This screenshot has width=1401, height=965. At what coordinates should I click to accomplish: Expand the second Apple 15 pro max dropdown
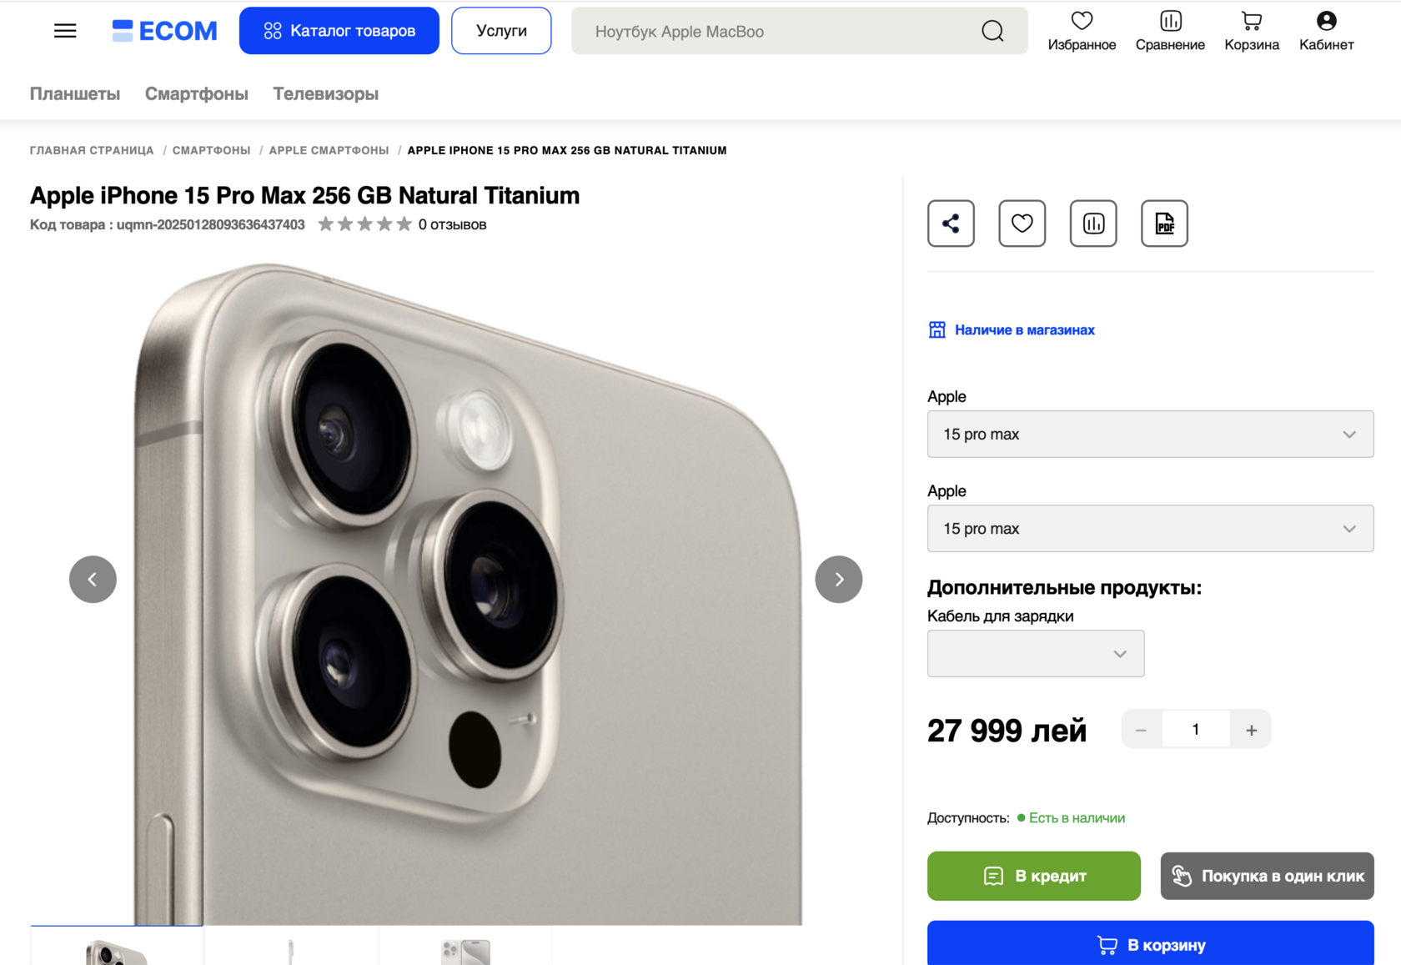1150,529
